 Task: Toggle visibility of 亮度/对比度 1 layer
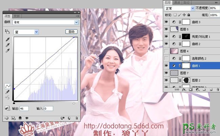click(x=166, y=37)
